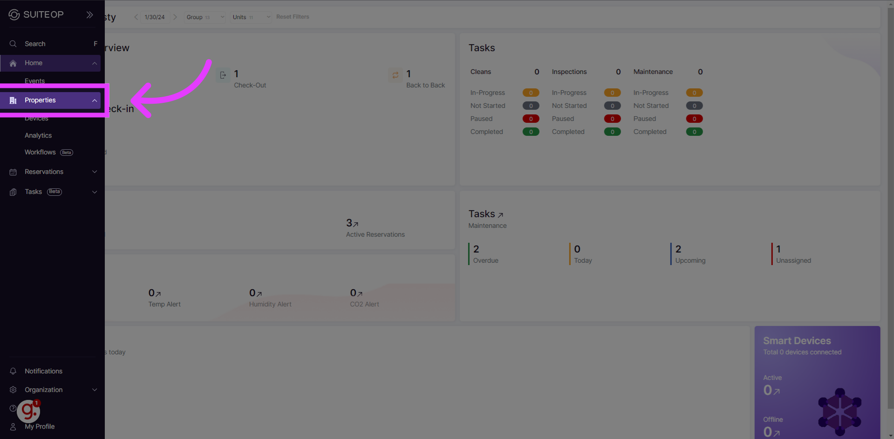Image resolution: width=894 pixels, height=439 pixels.
Task: Open the 3 Active Reservations link
Action: point(353,224)
